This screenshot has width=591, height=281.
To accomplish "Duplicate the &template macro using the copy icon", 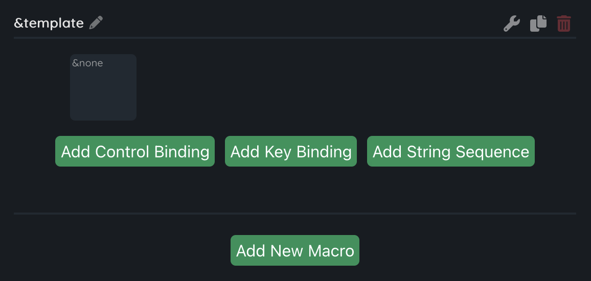I will pos(538,24).
